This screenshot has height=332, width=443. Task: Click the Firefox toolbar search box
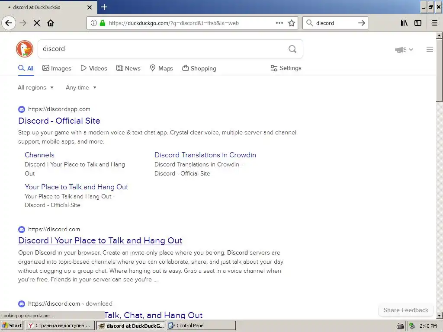click(x=335, y=23)
